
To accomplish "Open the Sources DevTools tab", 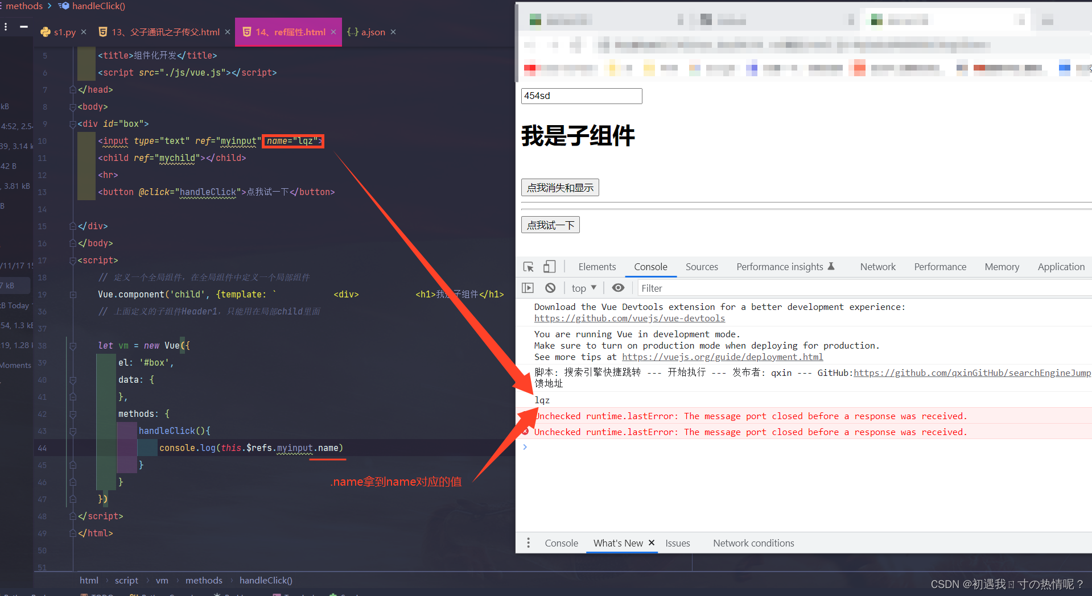I will point(702,267).
